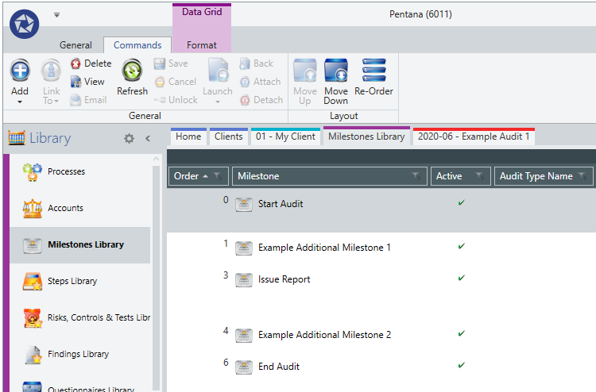Click Example Additional Milestone 1 icon
596x392 pixels.
[x=244, y=248]
